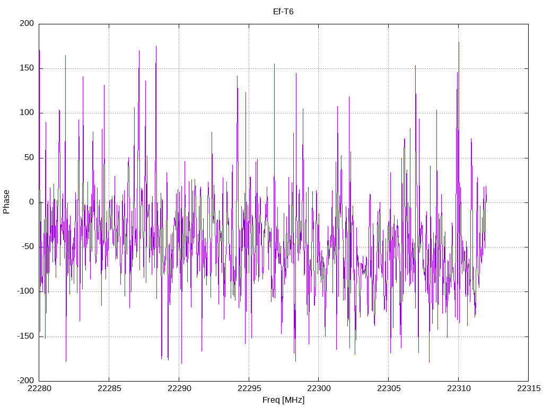Image resolution: width=543 pixels, height=407 pixels.
Task: Click the 22300 x-axis tick label
Action: 319,388
